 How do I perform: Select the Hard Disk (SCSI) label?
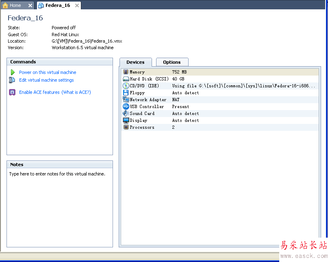pos(149,79)
